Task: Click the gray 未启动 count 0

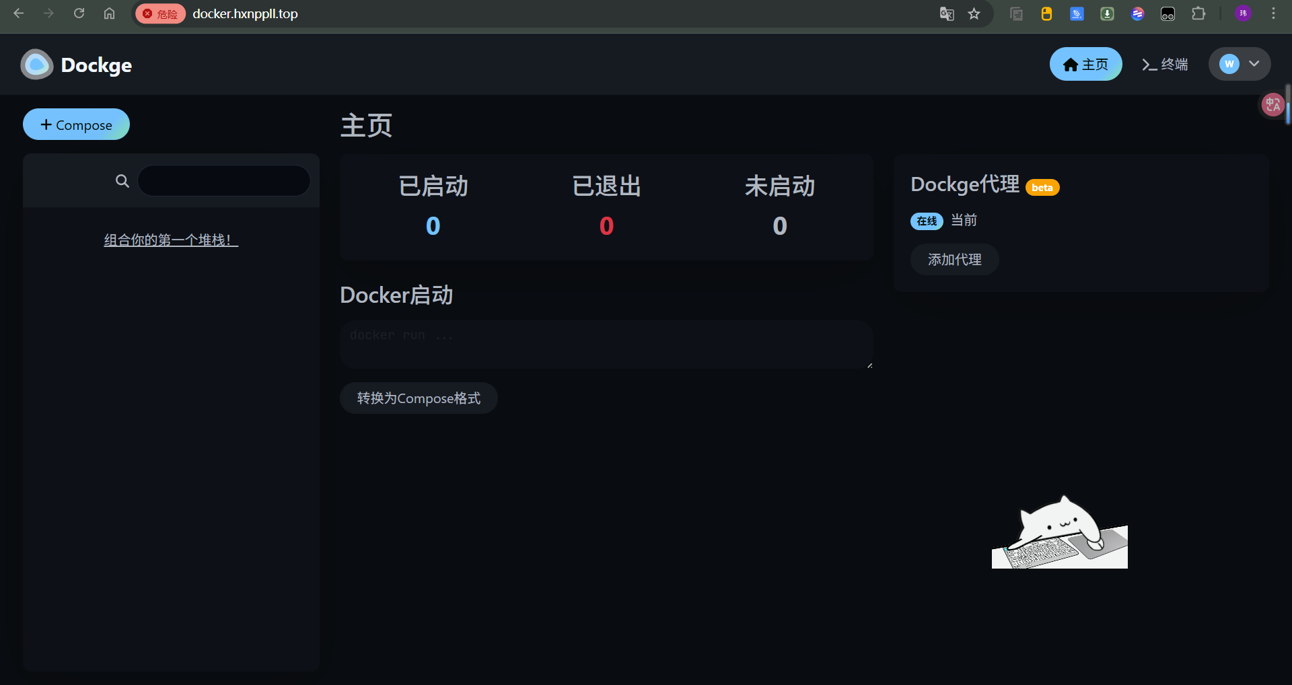Action: [x=780, y=226]
